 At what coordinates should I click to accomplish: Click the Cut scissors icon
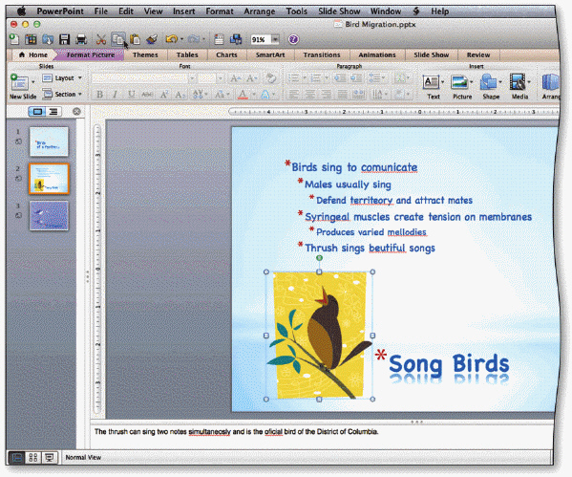[x=101, y=39]
